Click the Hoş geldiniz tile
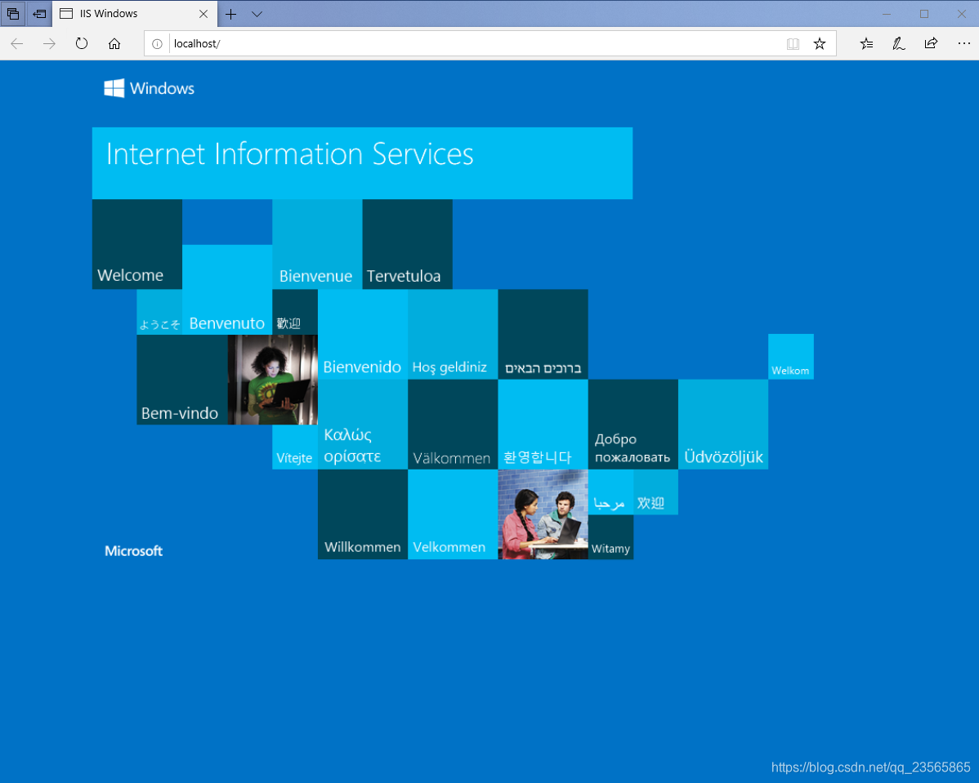 (453, 335)
